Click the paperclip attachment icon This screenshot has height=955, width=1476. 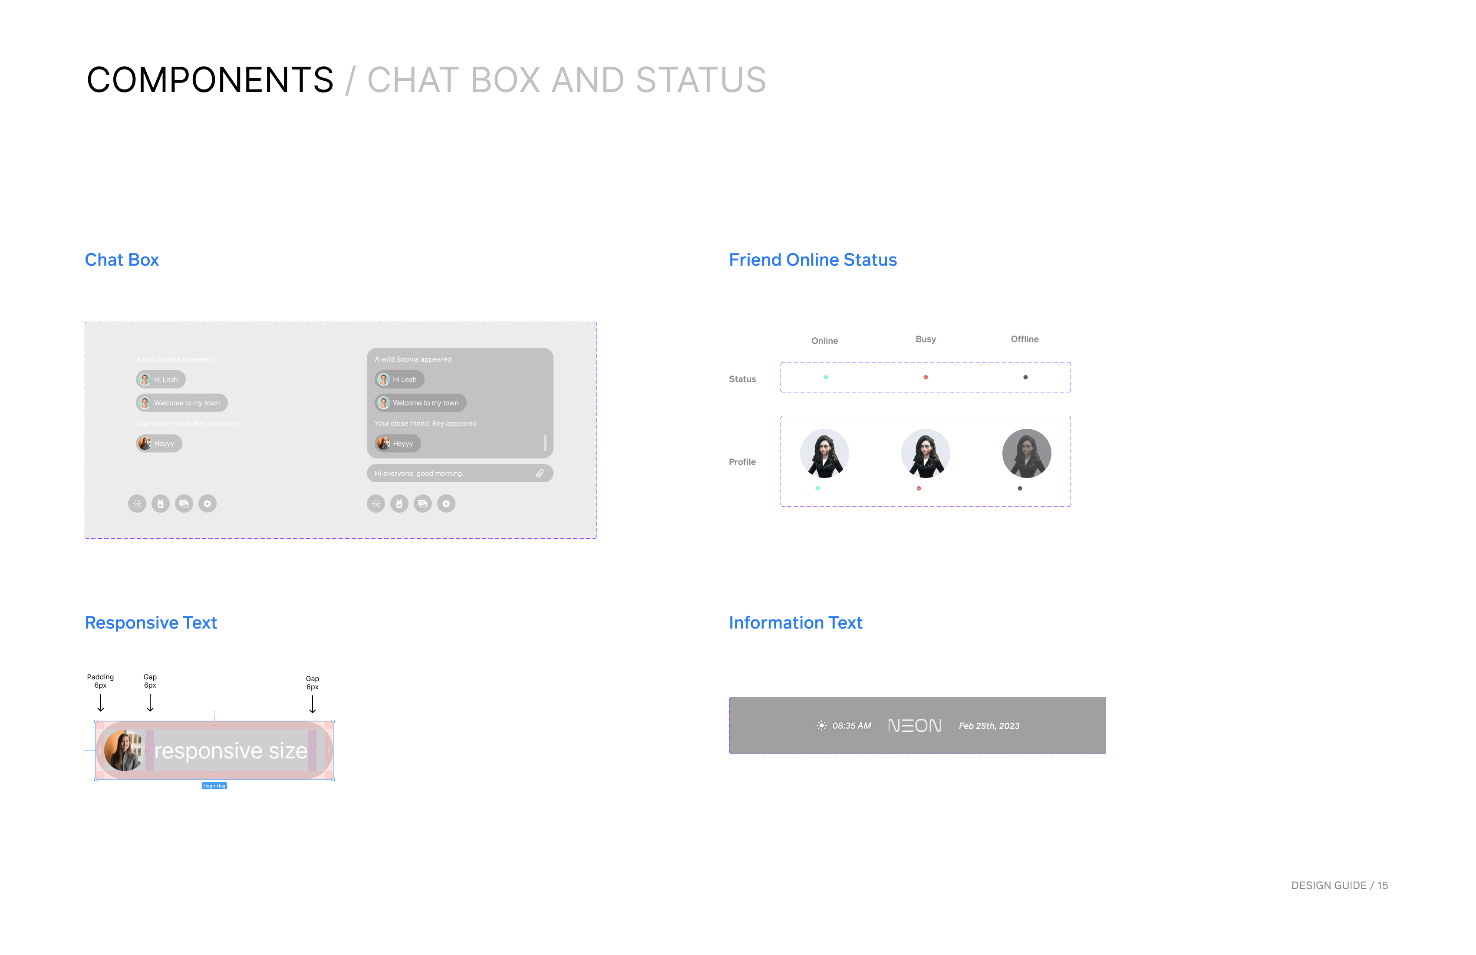click(x=540, y=473)
